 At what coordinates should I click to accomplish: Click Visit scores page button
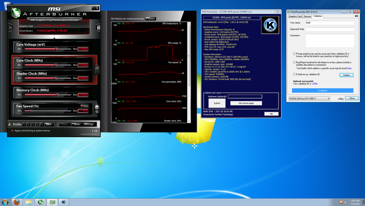246,103
